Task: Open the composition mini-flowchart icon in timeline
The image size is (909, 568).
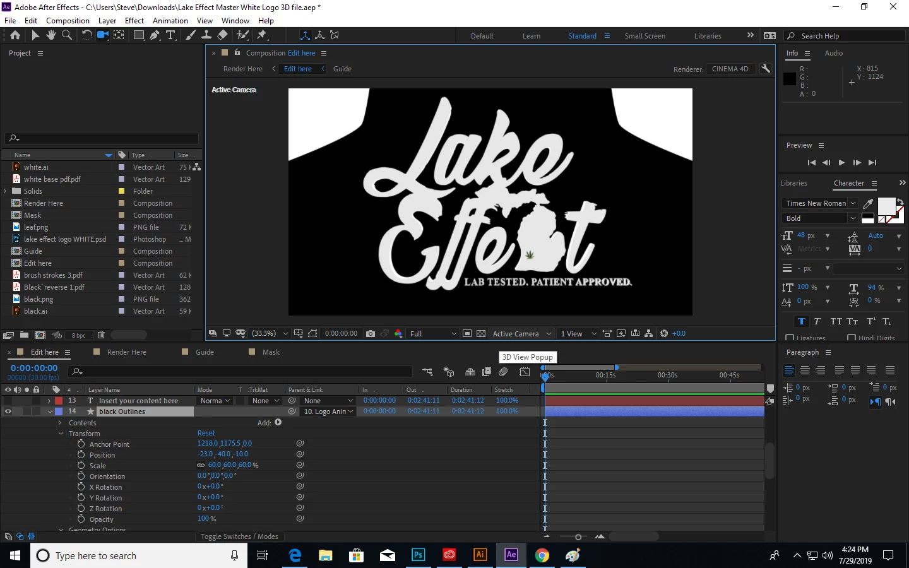Action: coord(428,372)
